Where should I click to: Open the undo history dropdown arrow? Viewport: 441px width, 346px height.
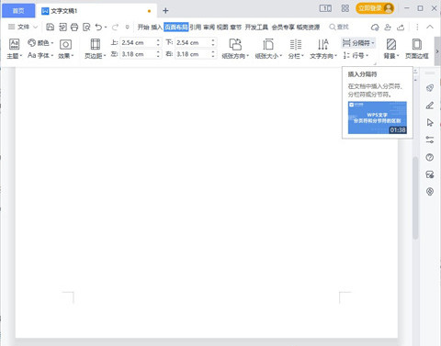(x=106, y=28)
